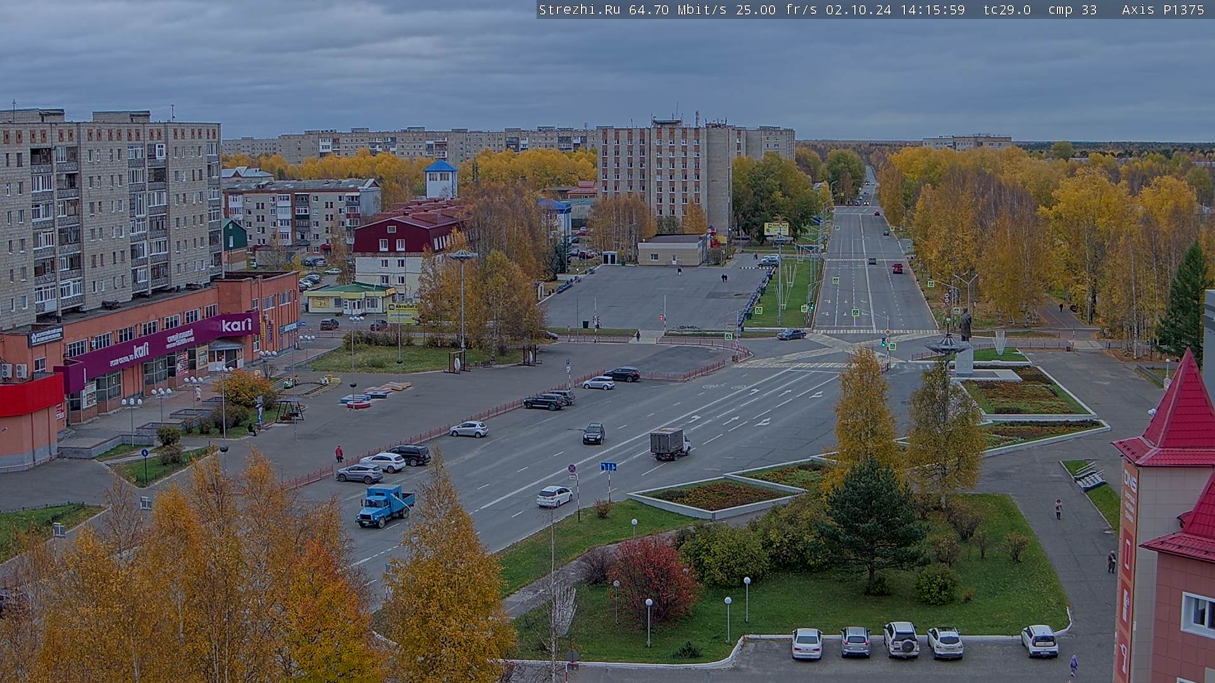Select the tc29.0 overlay value

click(x=1007, y=10)
